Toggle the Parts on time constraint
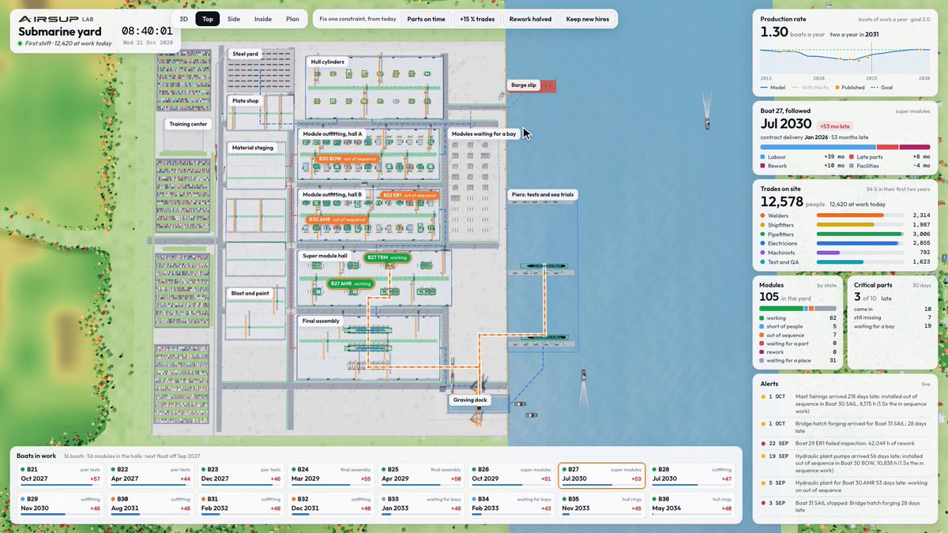The width and height of the screenshot is (948, 533). point(425,19)
